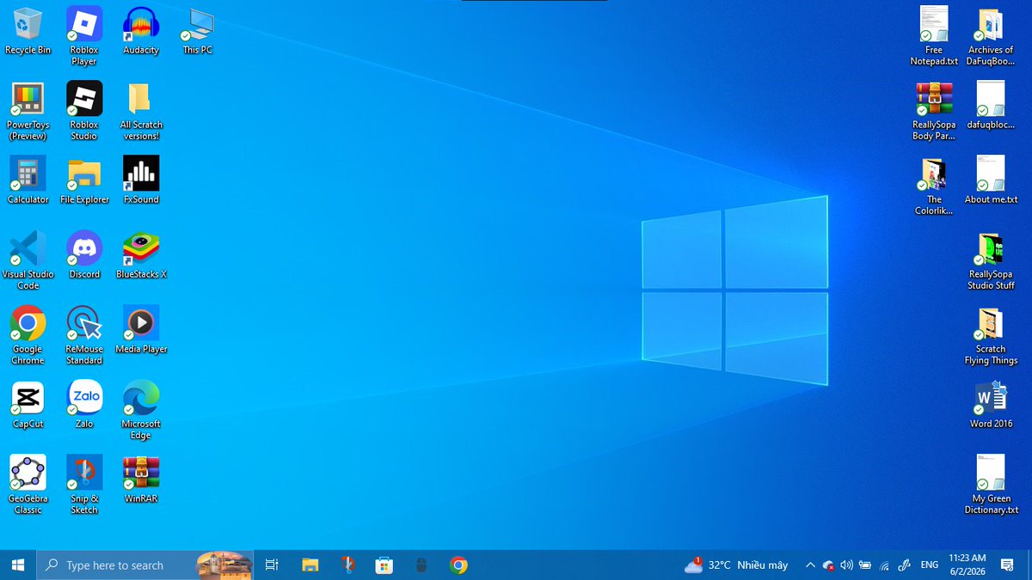Select the WinRAR desktop icon
The image size is (1032, 580).
coord(141,479)
